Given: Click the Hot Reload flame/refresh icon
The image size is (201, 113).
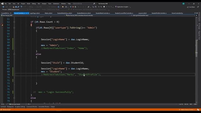Looking at the screenshot, I should (58, 7).
